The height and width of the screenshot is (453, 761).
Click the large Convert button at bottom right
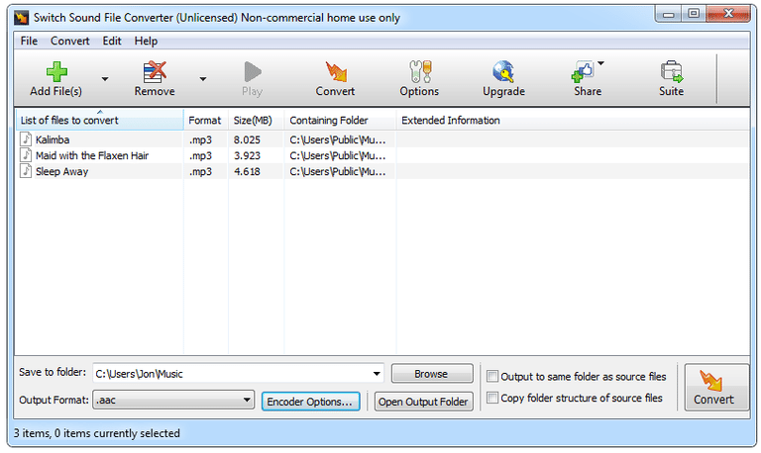pyautogui.click(x=715, y=387)
